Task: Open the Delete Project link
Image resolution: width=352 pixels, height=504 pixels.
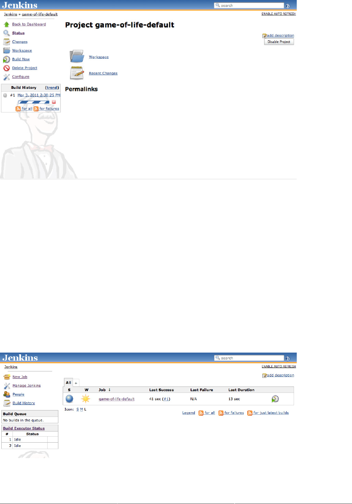Action: click(x=25, y=68)
